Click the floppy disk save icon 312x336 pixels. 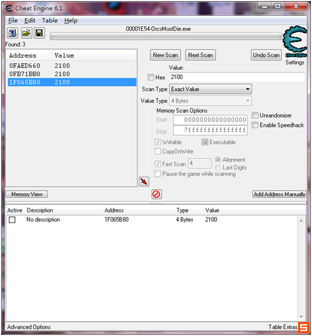pyautogui.click(x=39, y=33)
